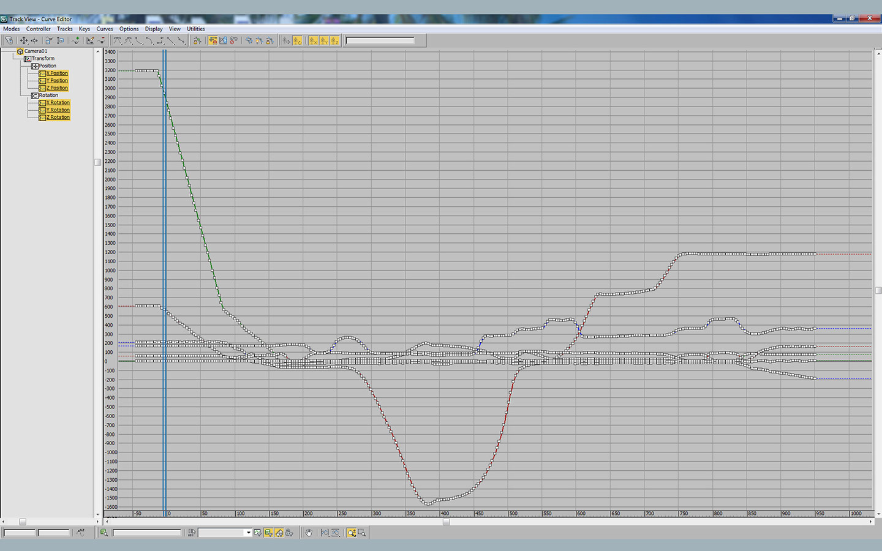Set tangents to Auto
The image size is (882, 551).
click(x=118, y=40)
